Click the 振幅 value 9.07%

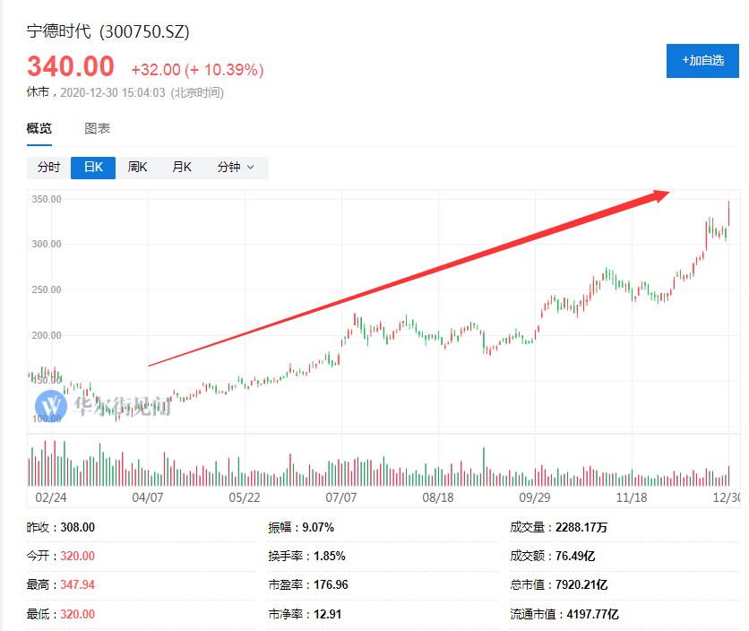(318, 527)
